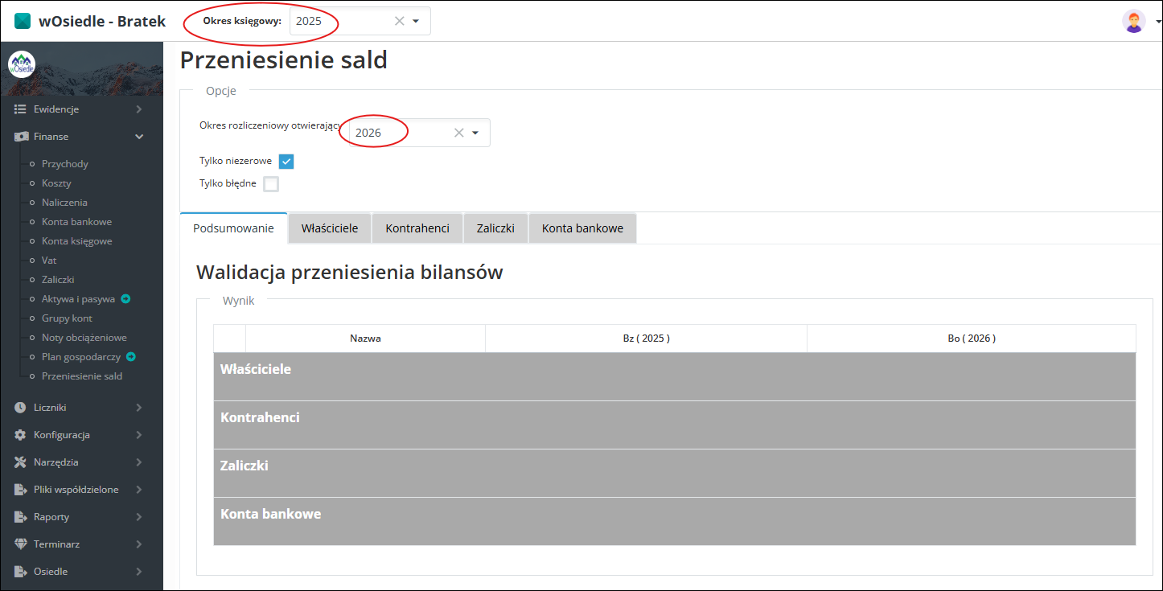The width and height of the screenshot is (1163, 591).
Task: Open Plan gospodarczy from the sidebar
Action: click(x=80, y=356)
